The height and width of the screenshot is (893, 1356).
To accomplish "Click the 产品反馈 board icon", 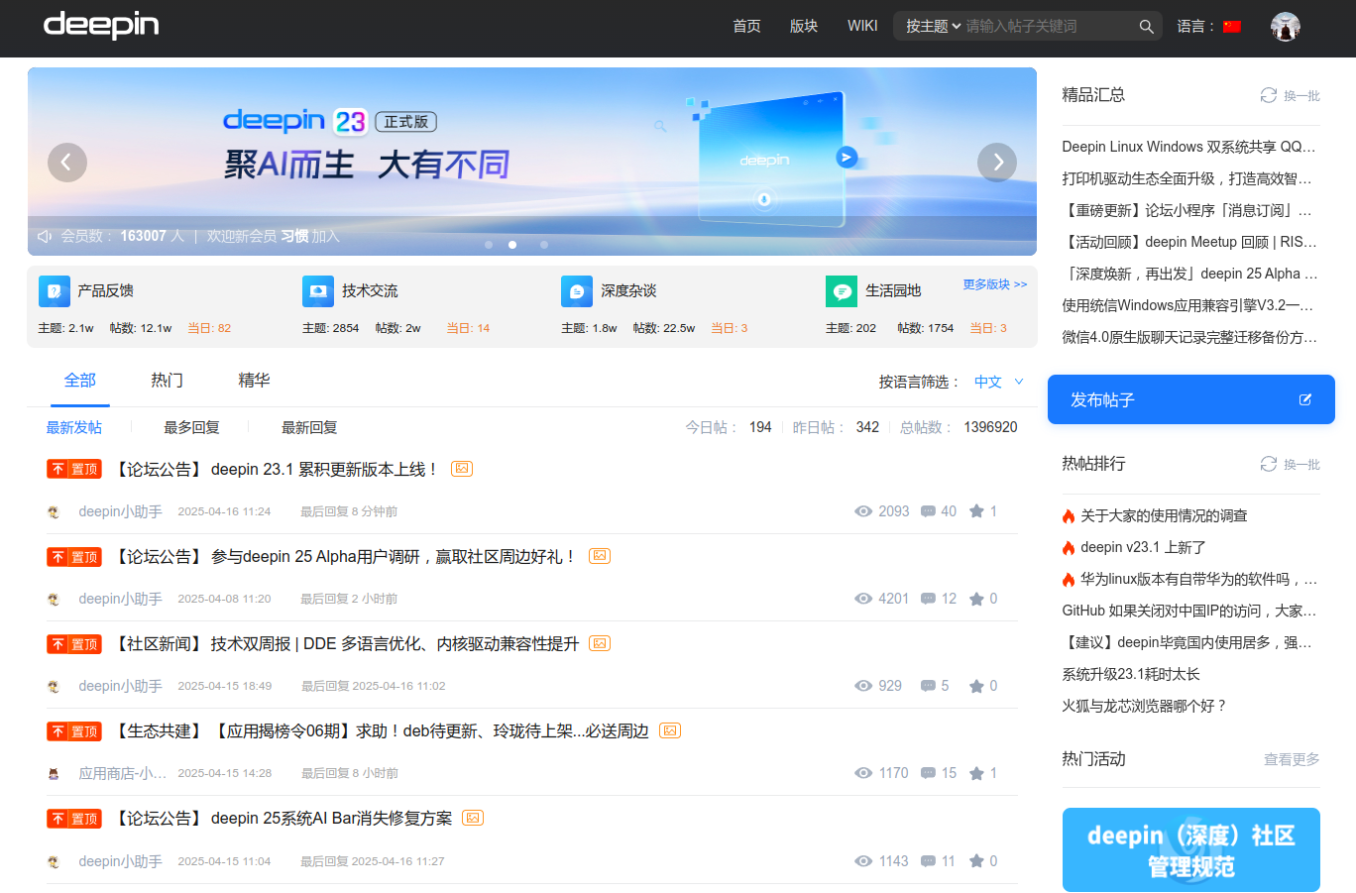I will click(55, 291).
